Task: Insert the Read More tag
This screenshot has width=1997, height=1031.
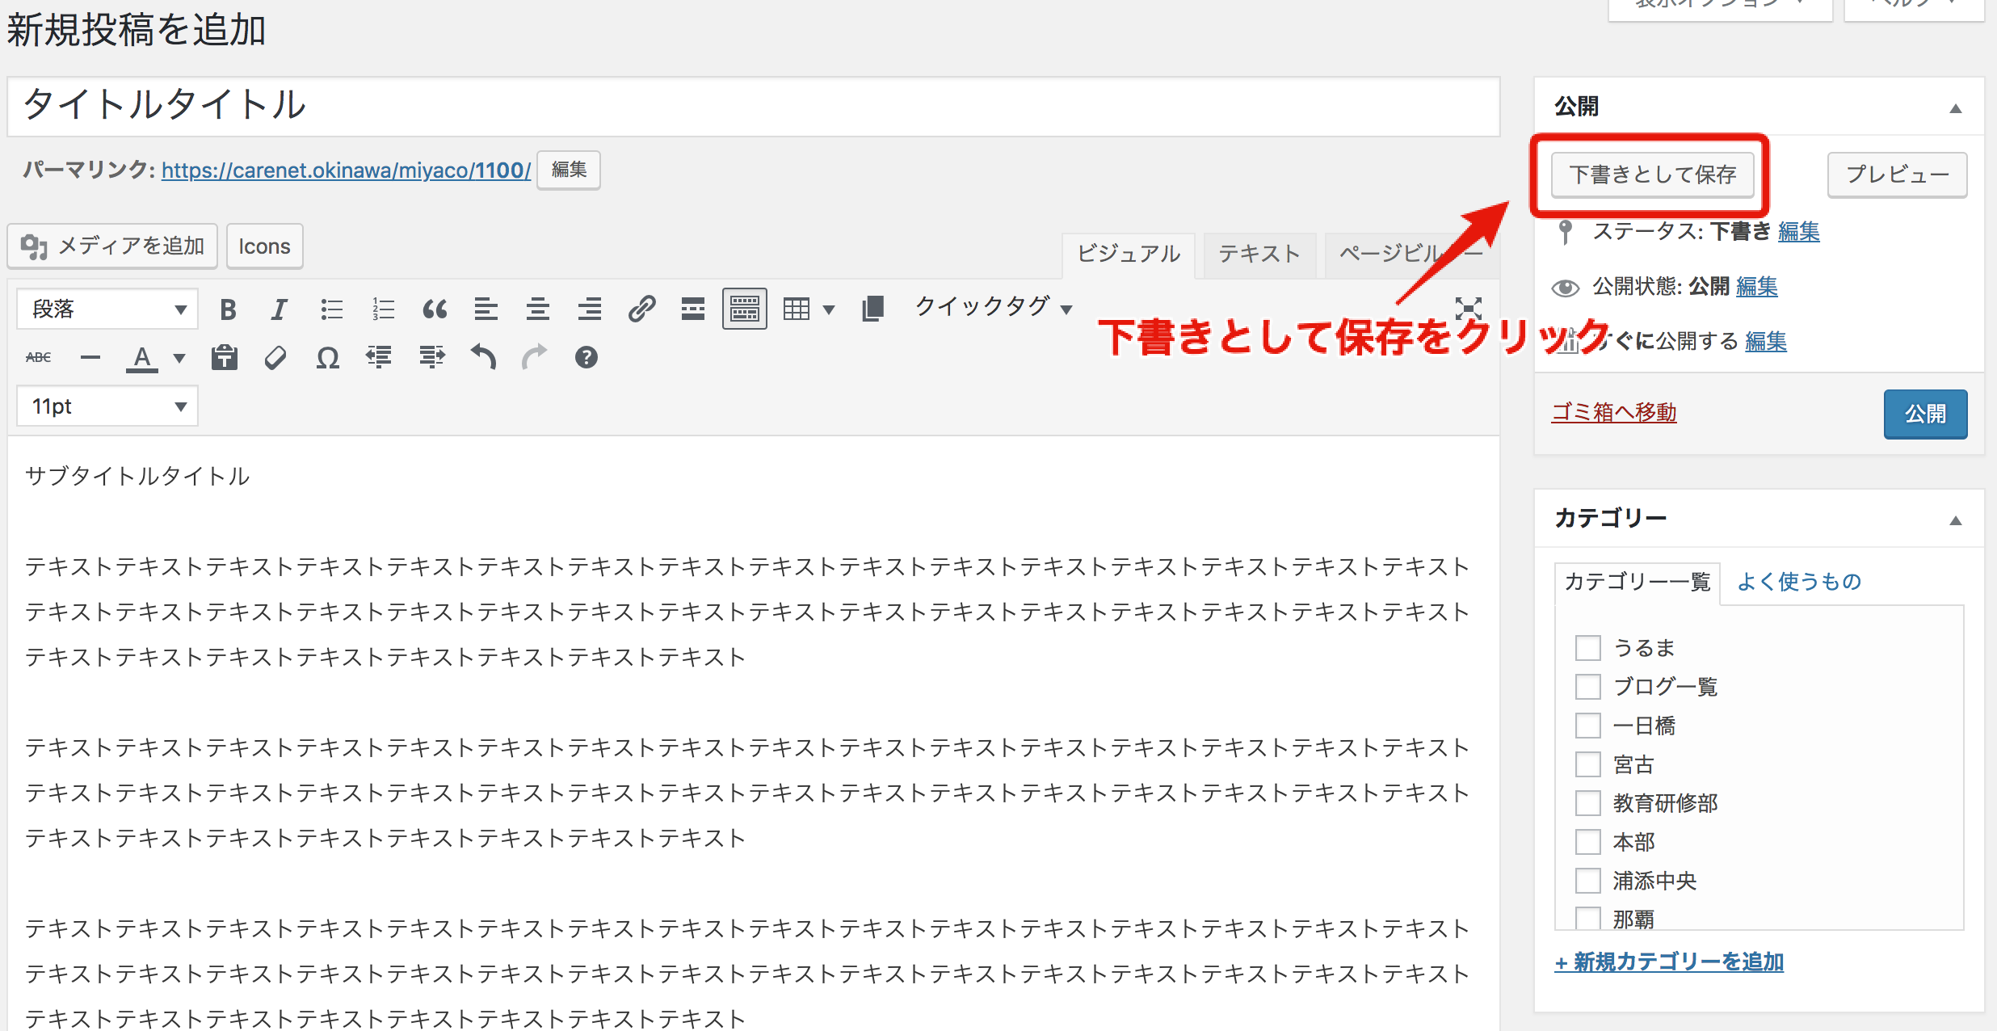Action: pos(692,309)
